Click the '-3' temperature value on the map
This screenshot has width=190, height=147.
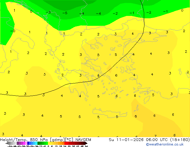48,12
